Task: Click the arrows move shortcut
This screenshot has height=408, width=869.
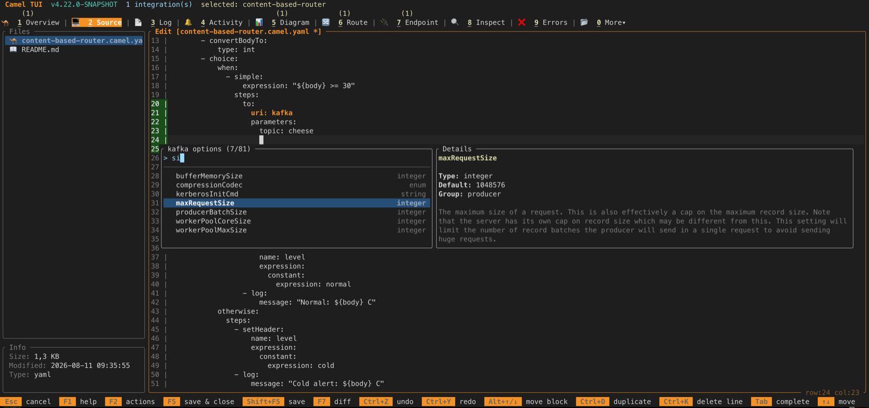Action: [837, 402]
